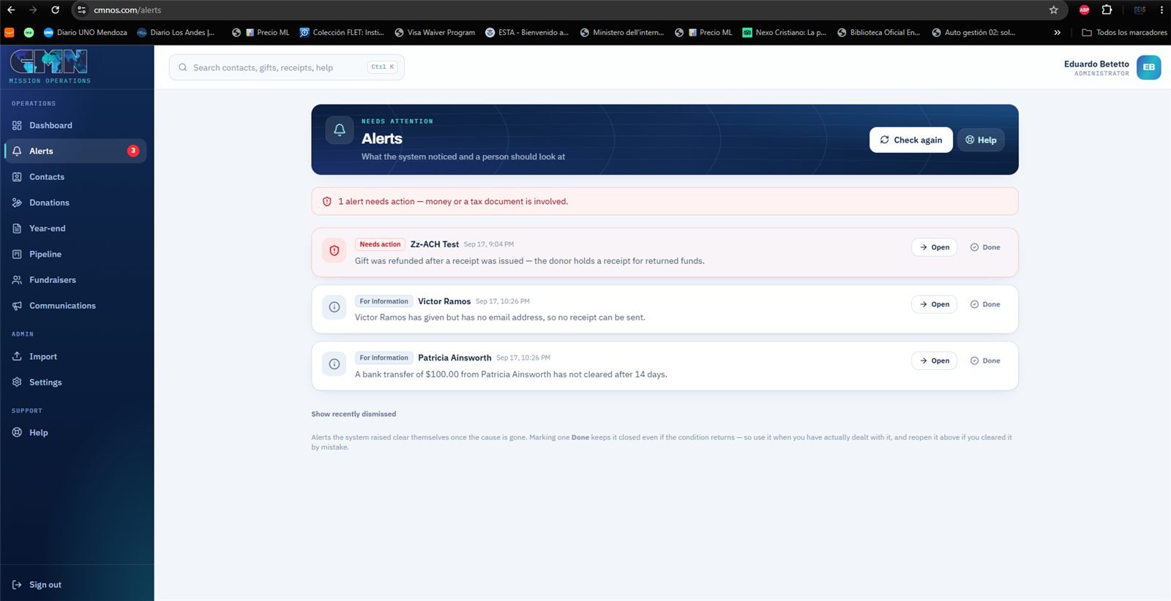Mark the Patricia Ainsworth alert Done
The height and width of the screenshot is (601, 1171).
pyautogui.click(x=985, y=360)
